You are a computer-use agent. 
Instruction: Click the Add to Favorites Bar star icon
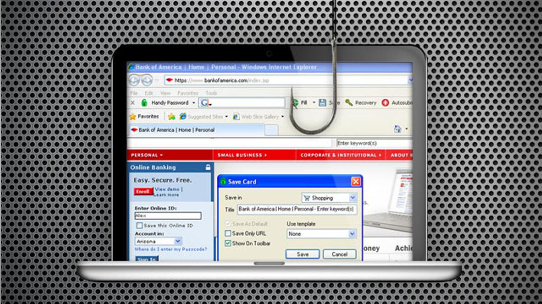172,117
